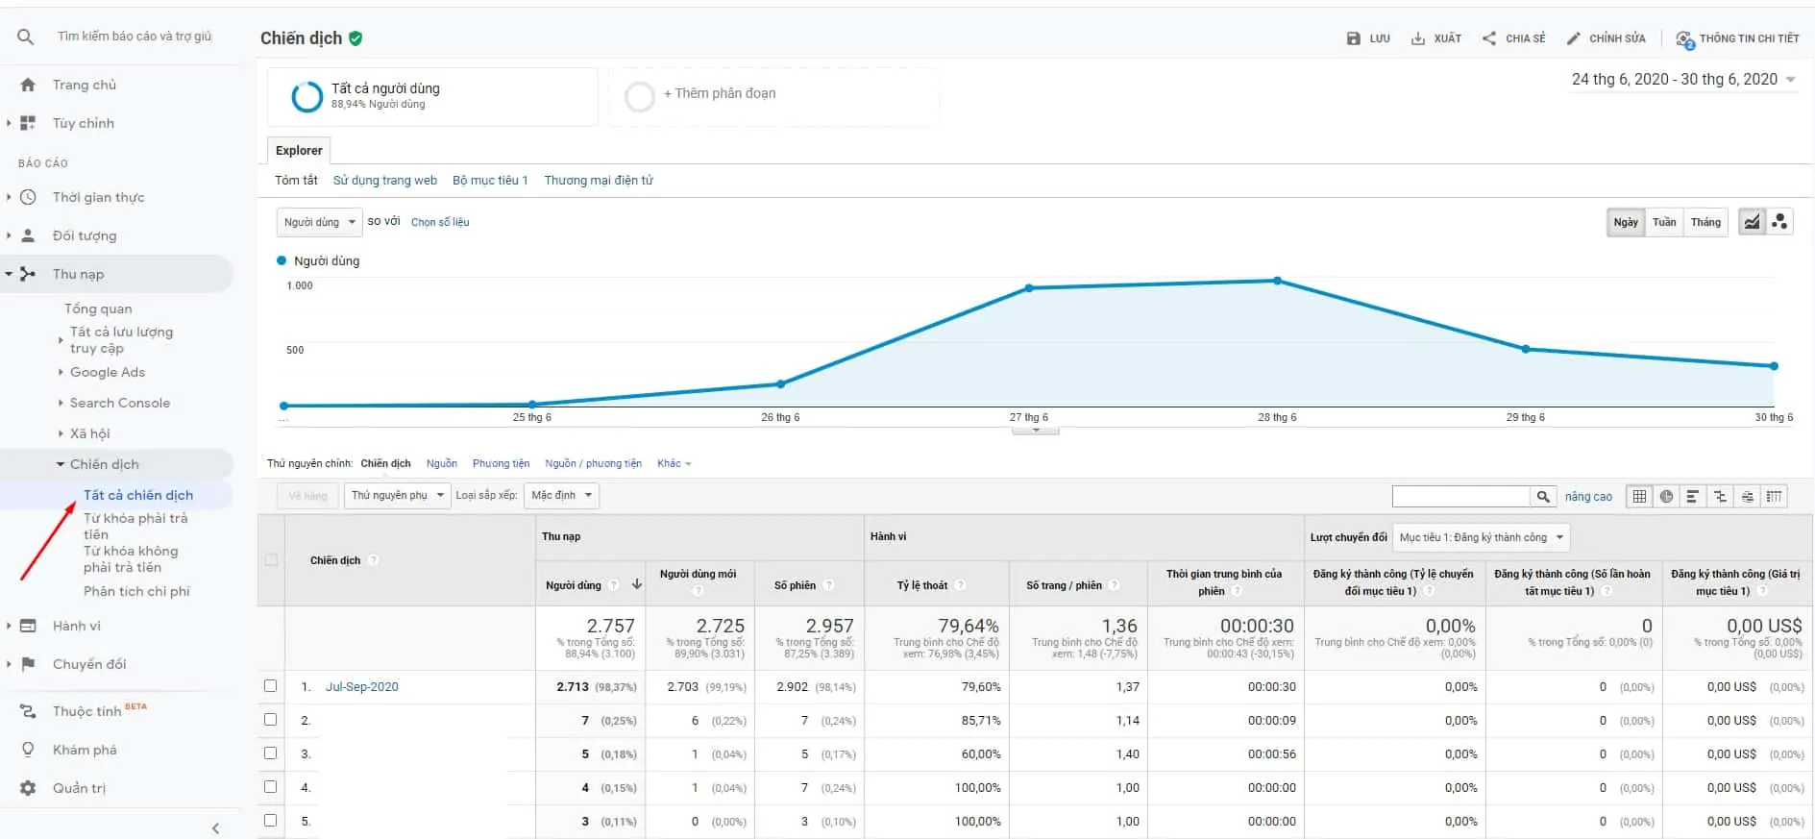
Task: Switch to Thương mại điện tử tab
Action: point(599,180)
